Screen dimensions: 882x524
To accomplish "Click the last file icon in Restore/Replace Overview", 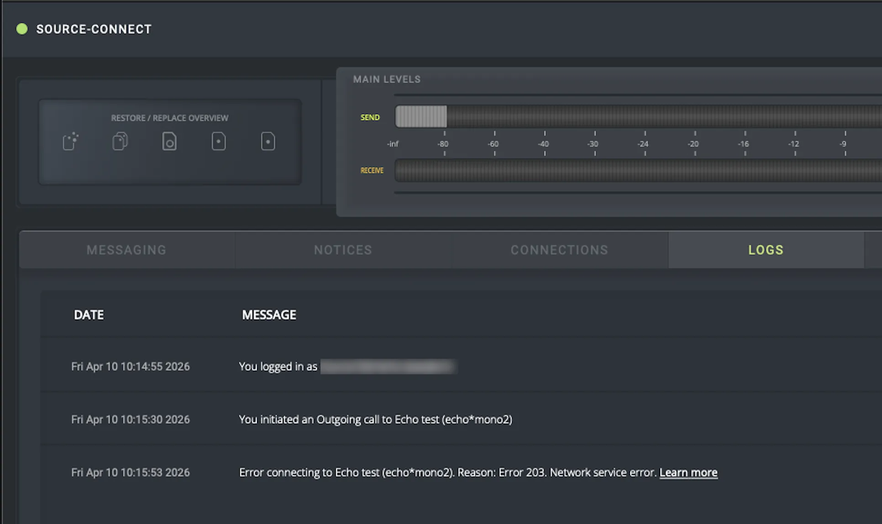I will [268, 141].
